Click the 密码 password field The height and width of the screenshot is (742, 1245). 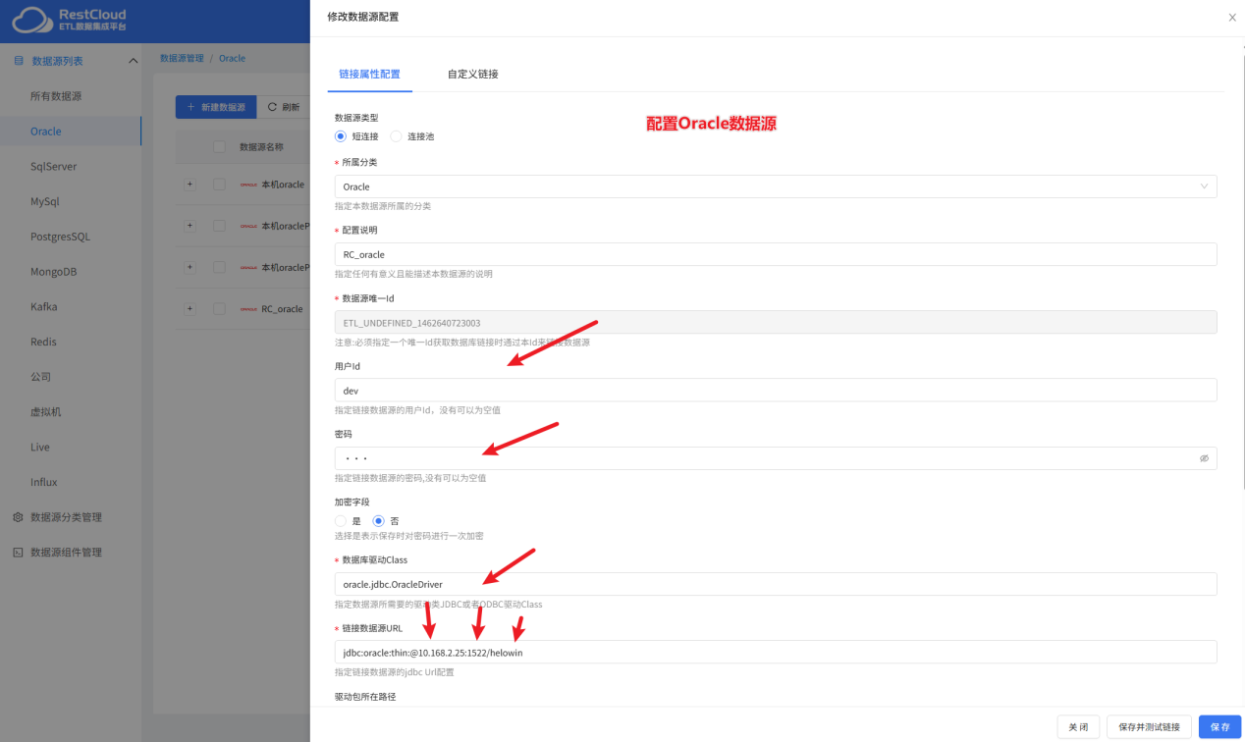pos(776,458)
